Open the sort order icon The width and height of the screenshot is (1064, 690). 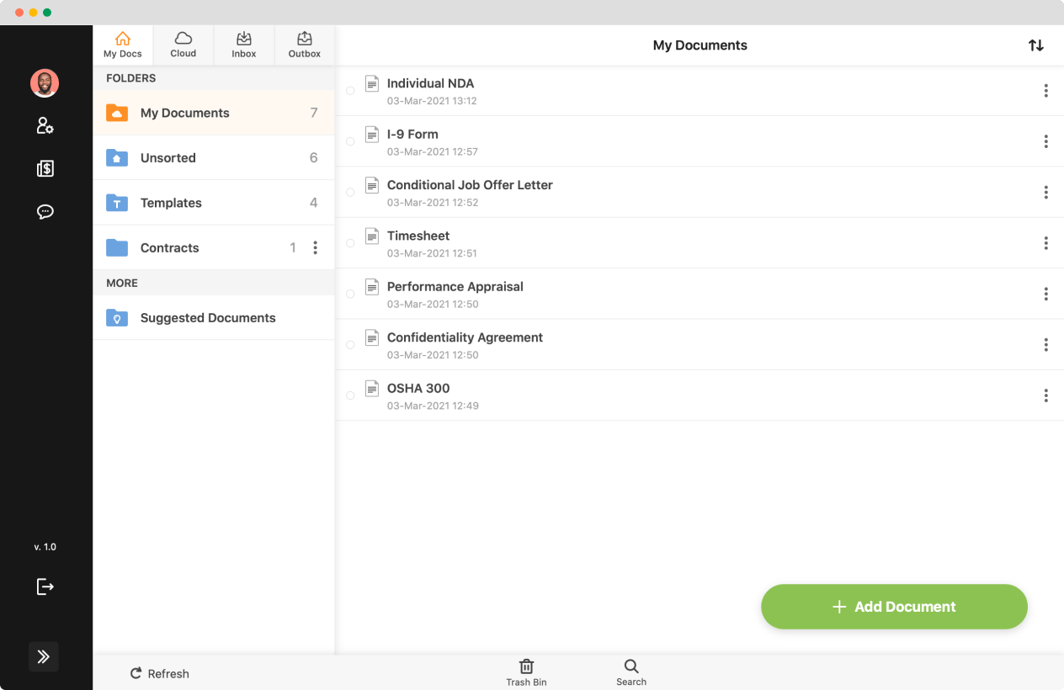[x=1036, y=45]
